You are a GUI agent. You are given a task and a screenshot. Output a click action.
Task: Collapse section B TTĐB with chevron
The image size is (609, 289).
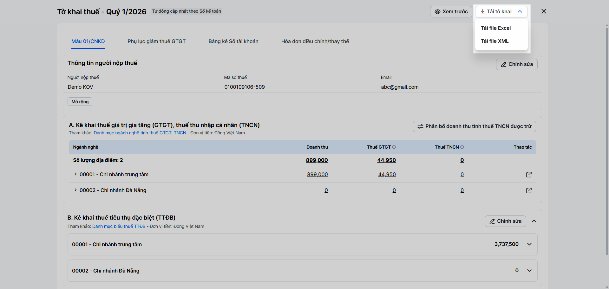tap(534, 221)
